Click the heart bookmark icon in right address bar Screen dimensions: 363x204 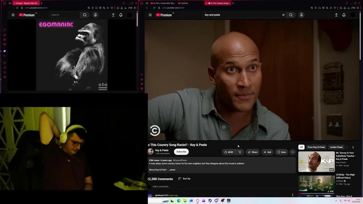pyautogui.click(x=335, y=8)
